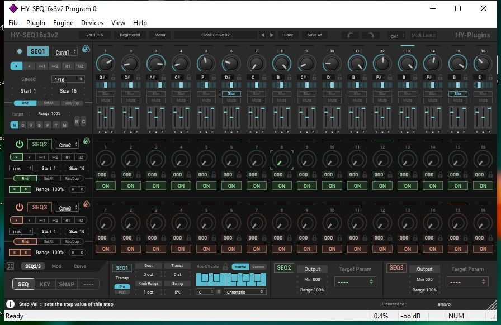Go to previous preset arrow
The width and height of the screenshot is (501, 325).
point(263,35)
